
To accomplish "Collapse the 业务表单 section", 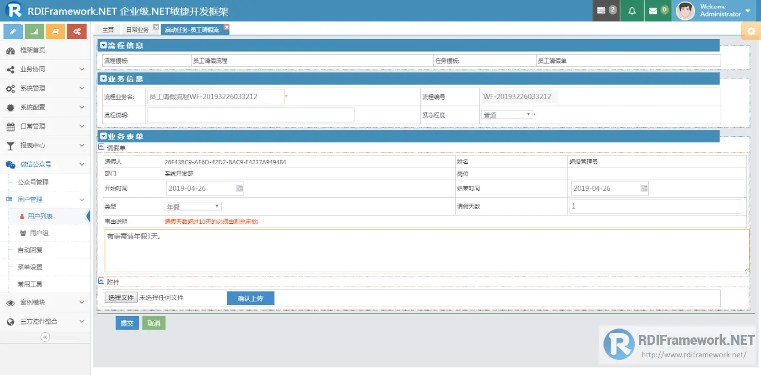I will click(x=103, y=136).
